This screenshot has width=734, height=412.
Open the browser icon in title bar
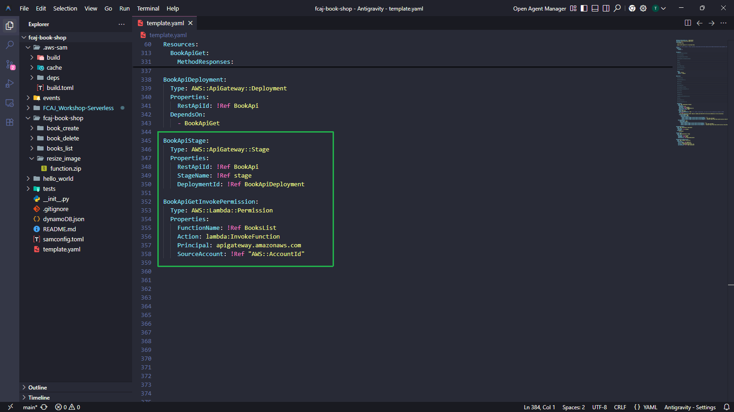click(x=632, y=8)
